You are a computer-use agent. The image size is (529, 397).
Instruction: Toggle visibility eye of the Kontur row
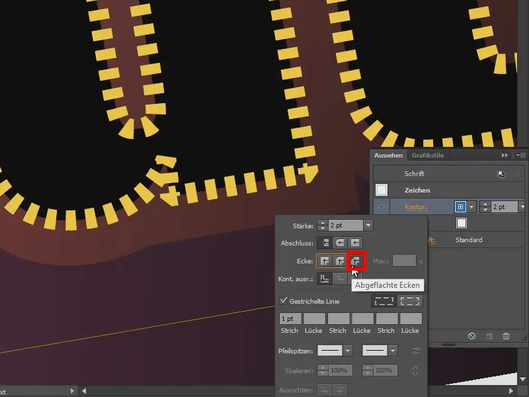click(382, 207)
